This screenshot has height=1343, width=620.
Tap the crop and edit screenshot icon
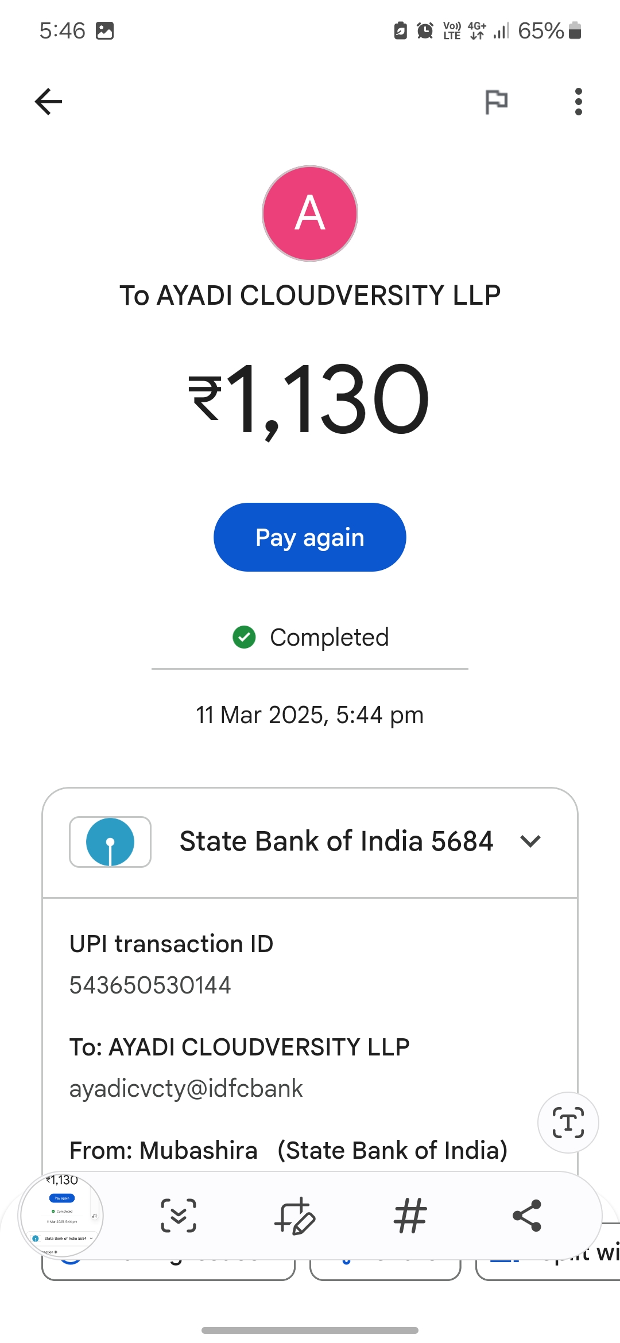(x=295, y=1216)
